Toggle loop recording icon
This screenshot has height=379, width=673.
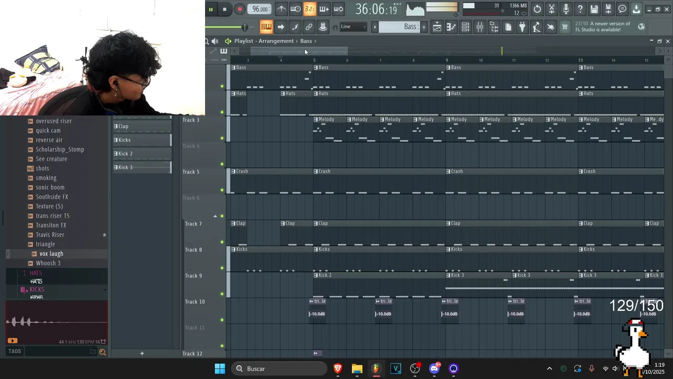(x=338, y=9)
